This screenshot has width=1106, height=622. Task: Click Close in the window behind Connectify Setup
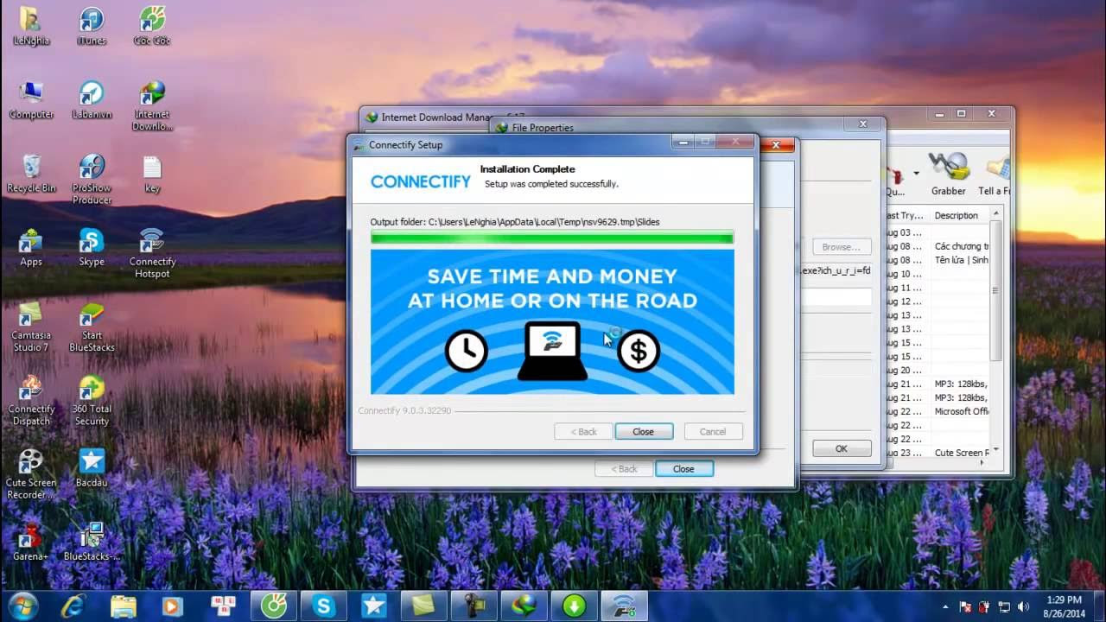coord(683,468)
